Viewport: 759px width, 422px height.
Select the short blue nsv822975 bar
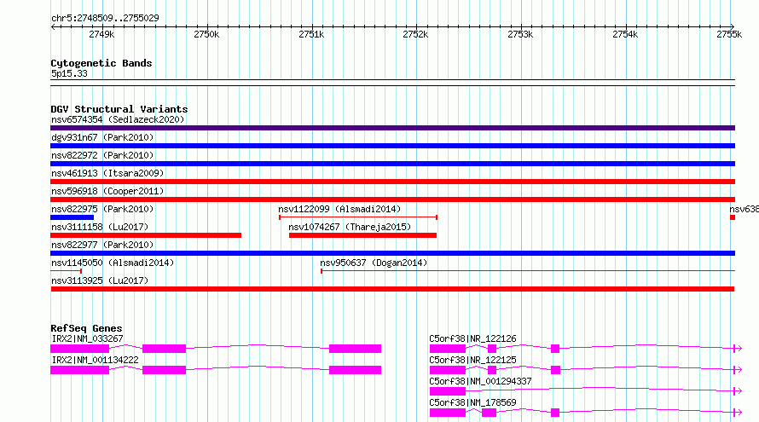72,217
